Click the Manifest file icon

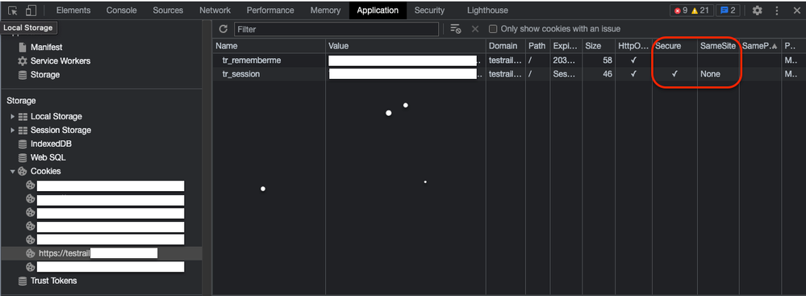pyautogui.click(x=22, y=48)
